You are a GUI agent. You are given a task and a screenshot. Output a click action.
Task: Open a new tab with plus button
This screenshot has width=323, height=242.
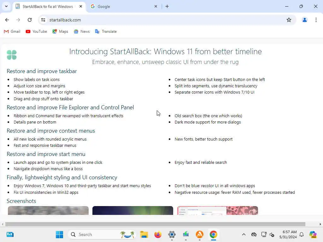[x=167, y=6]
